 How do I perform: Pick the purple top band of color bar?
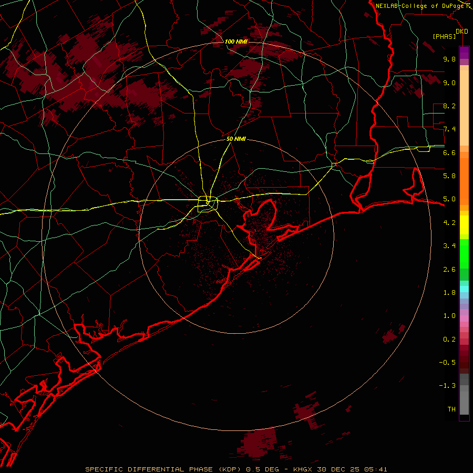[464, 53]
